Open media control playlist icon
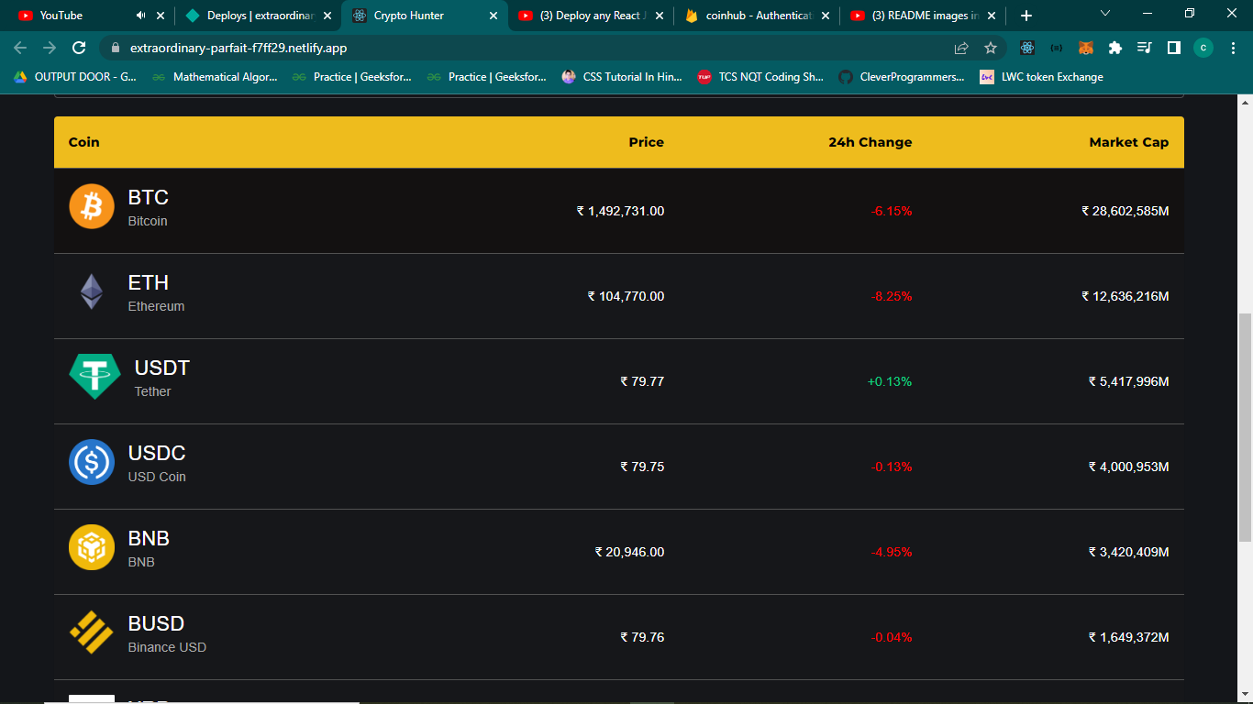 coord(1145,48)
